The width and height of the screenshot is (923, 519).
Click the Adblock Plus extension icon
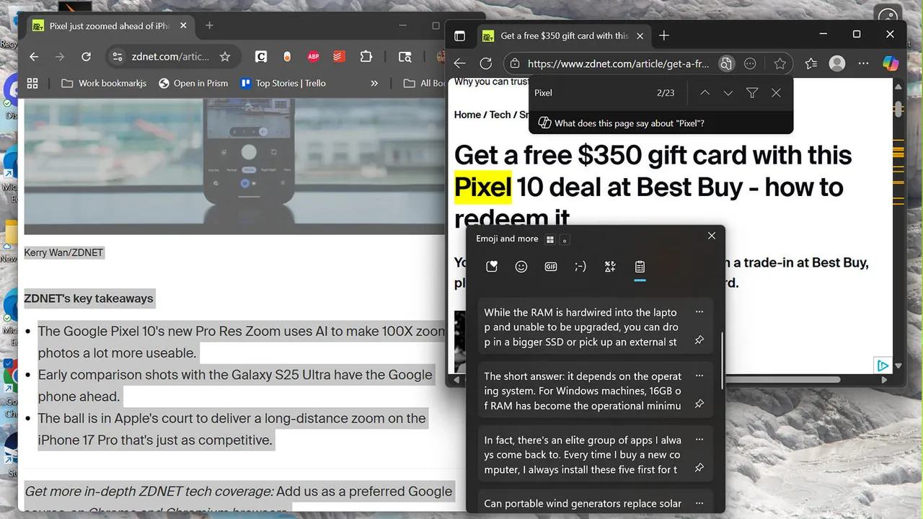tap(313, 57)
